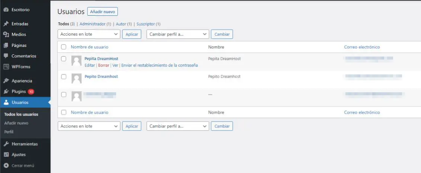This screenshot has width=421, height=173.
Task: Click the Páginas icon in sidebar
Action: (6, 45)
